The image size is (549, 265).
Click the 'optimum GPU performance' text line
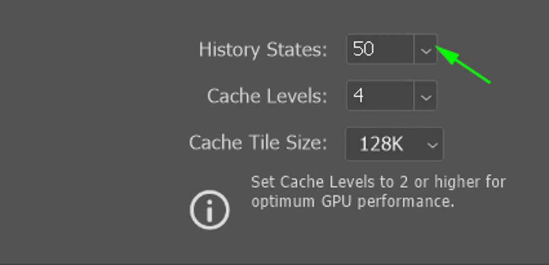coord(352,201)
